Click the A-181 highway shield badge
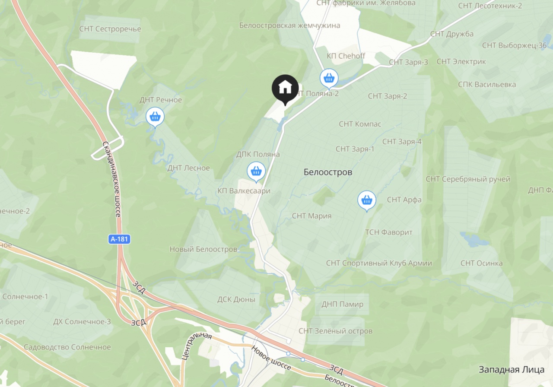Screen dimensions: 553x387 click(119, 239)
